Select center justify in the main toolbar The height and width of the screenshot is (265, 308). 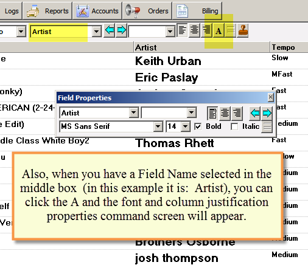pos(194,30)
